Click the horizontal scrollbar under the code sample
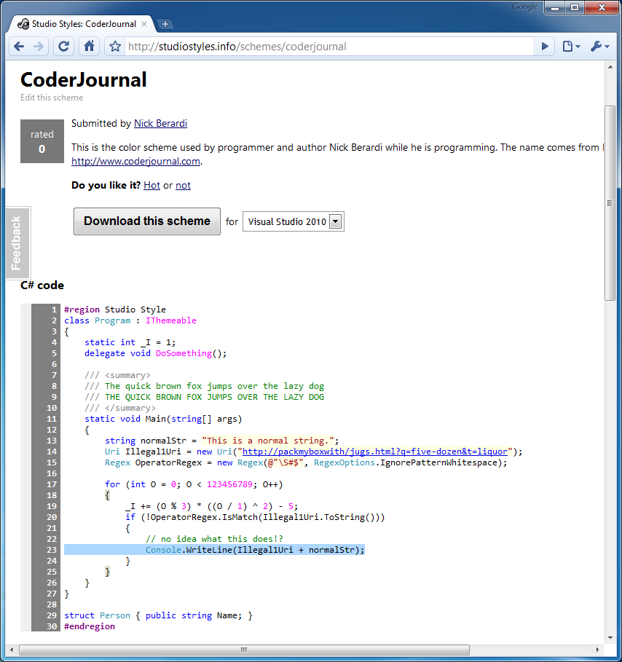 pyautogui.click(x=243, y=650)
